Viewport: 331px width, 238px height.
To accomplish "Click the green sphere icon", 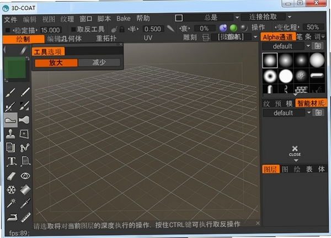I will pyautogui.click(x=233, y=28).
